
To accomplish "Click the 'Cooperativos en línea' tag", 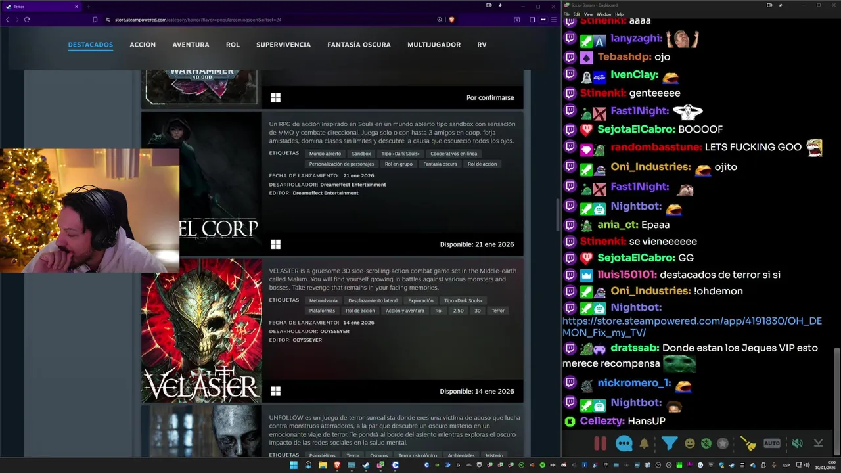I will coord(453,154).
